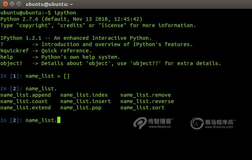The height and width of the screenshot is (160, 252).
Task: Click the name_list.index suggestion
Action: [x=84, y=95]
